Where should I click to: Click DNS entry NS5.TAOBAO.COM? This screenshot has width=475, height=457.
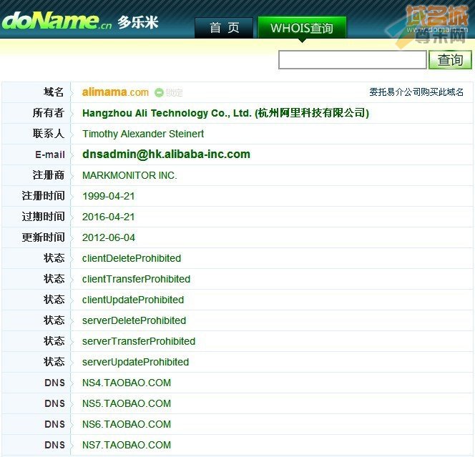127,403
